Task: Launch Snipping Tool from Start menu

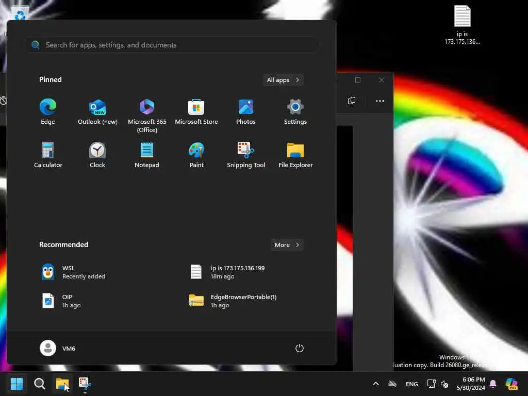Action: (246, 155)
